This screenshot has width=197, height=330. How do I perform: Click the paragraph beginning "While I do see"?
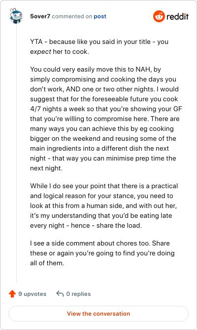[104, 206]
